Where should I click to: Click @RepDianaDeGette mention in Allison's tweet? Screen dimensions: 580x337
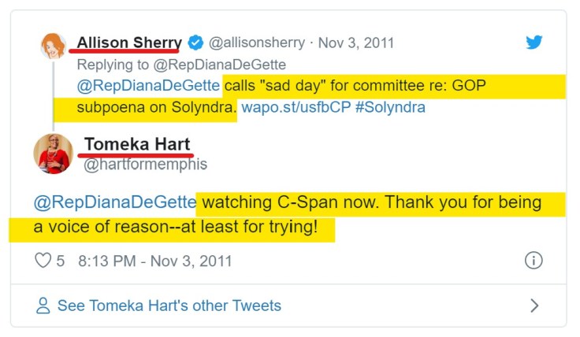click(149, 86)
